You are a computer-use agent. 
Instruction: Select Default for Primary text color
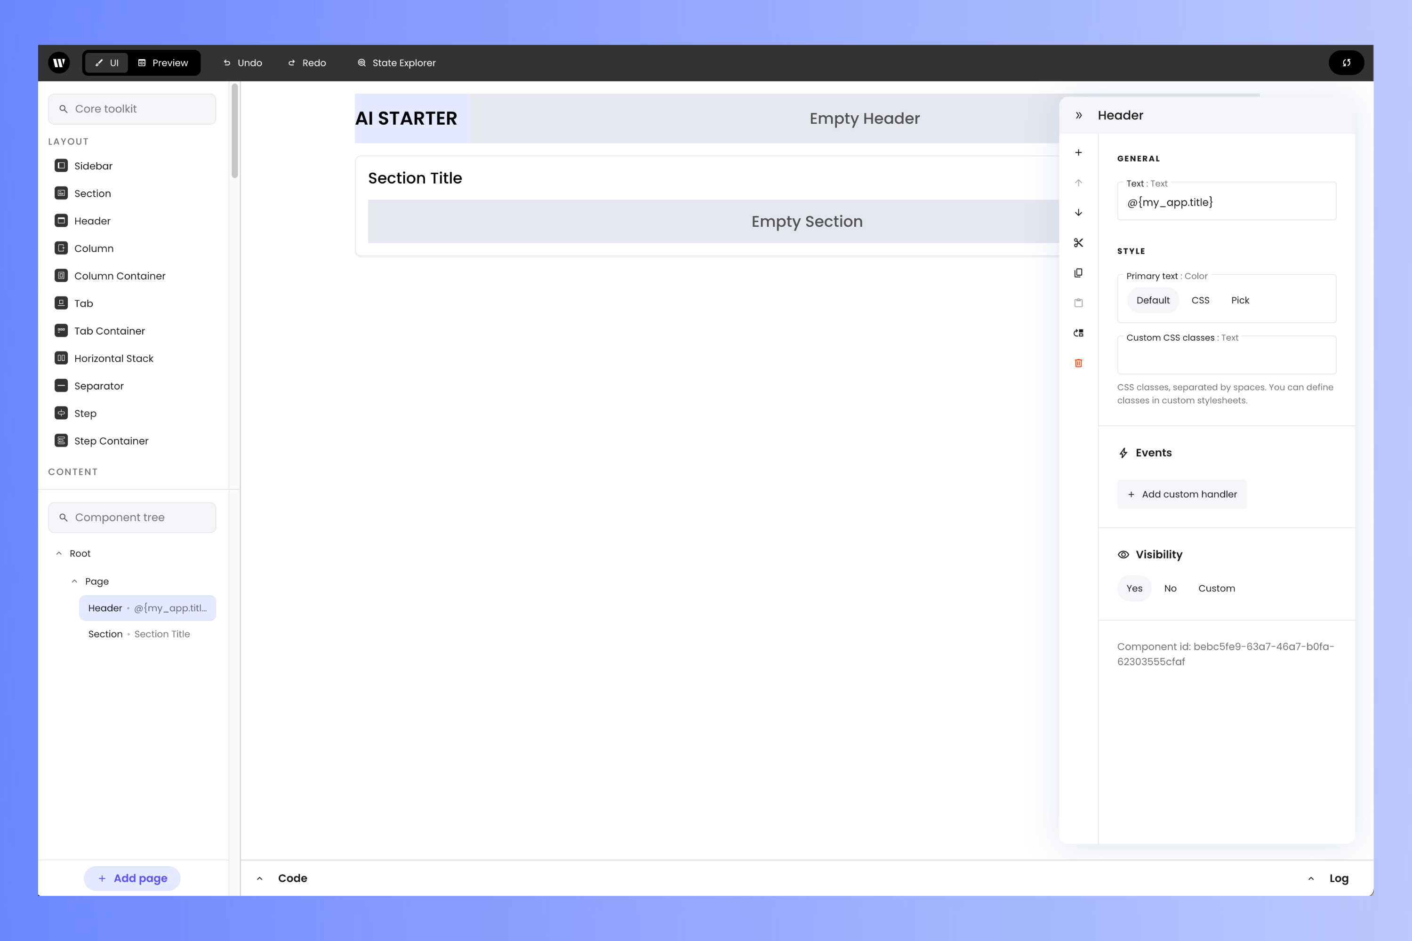click(1153, 300)
